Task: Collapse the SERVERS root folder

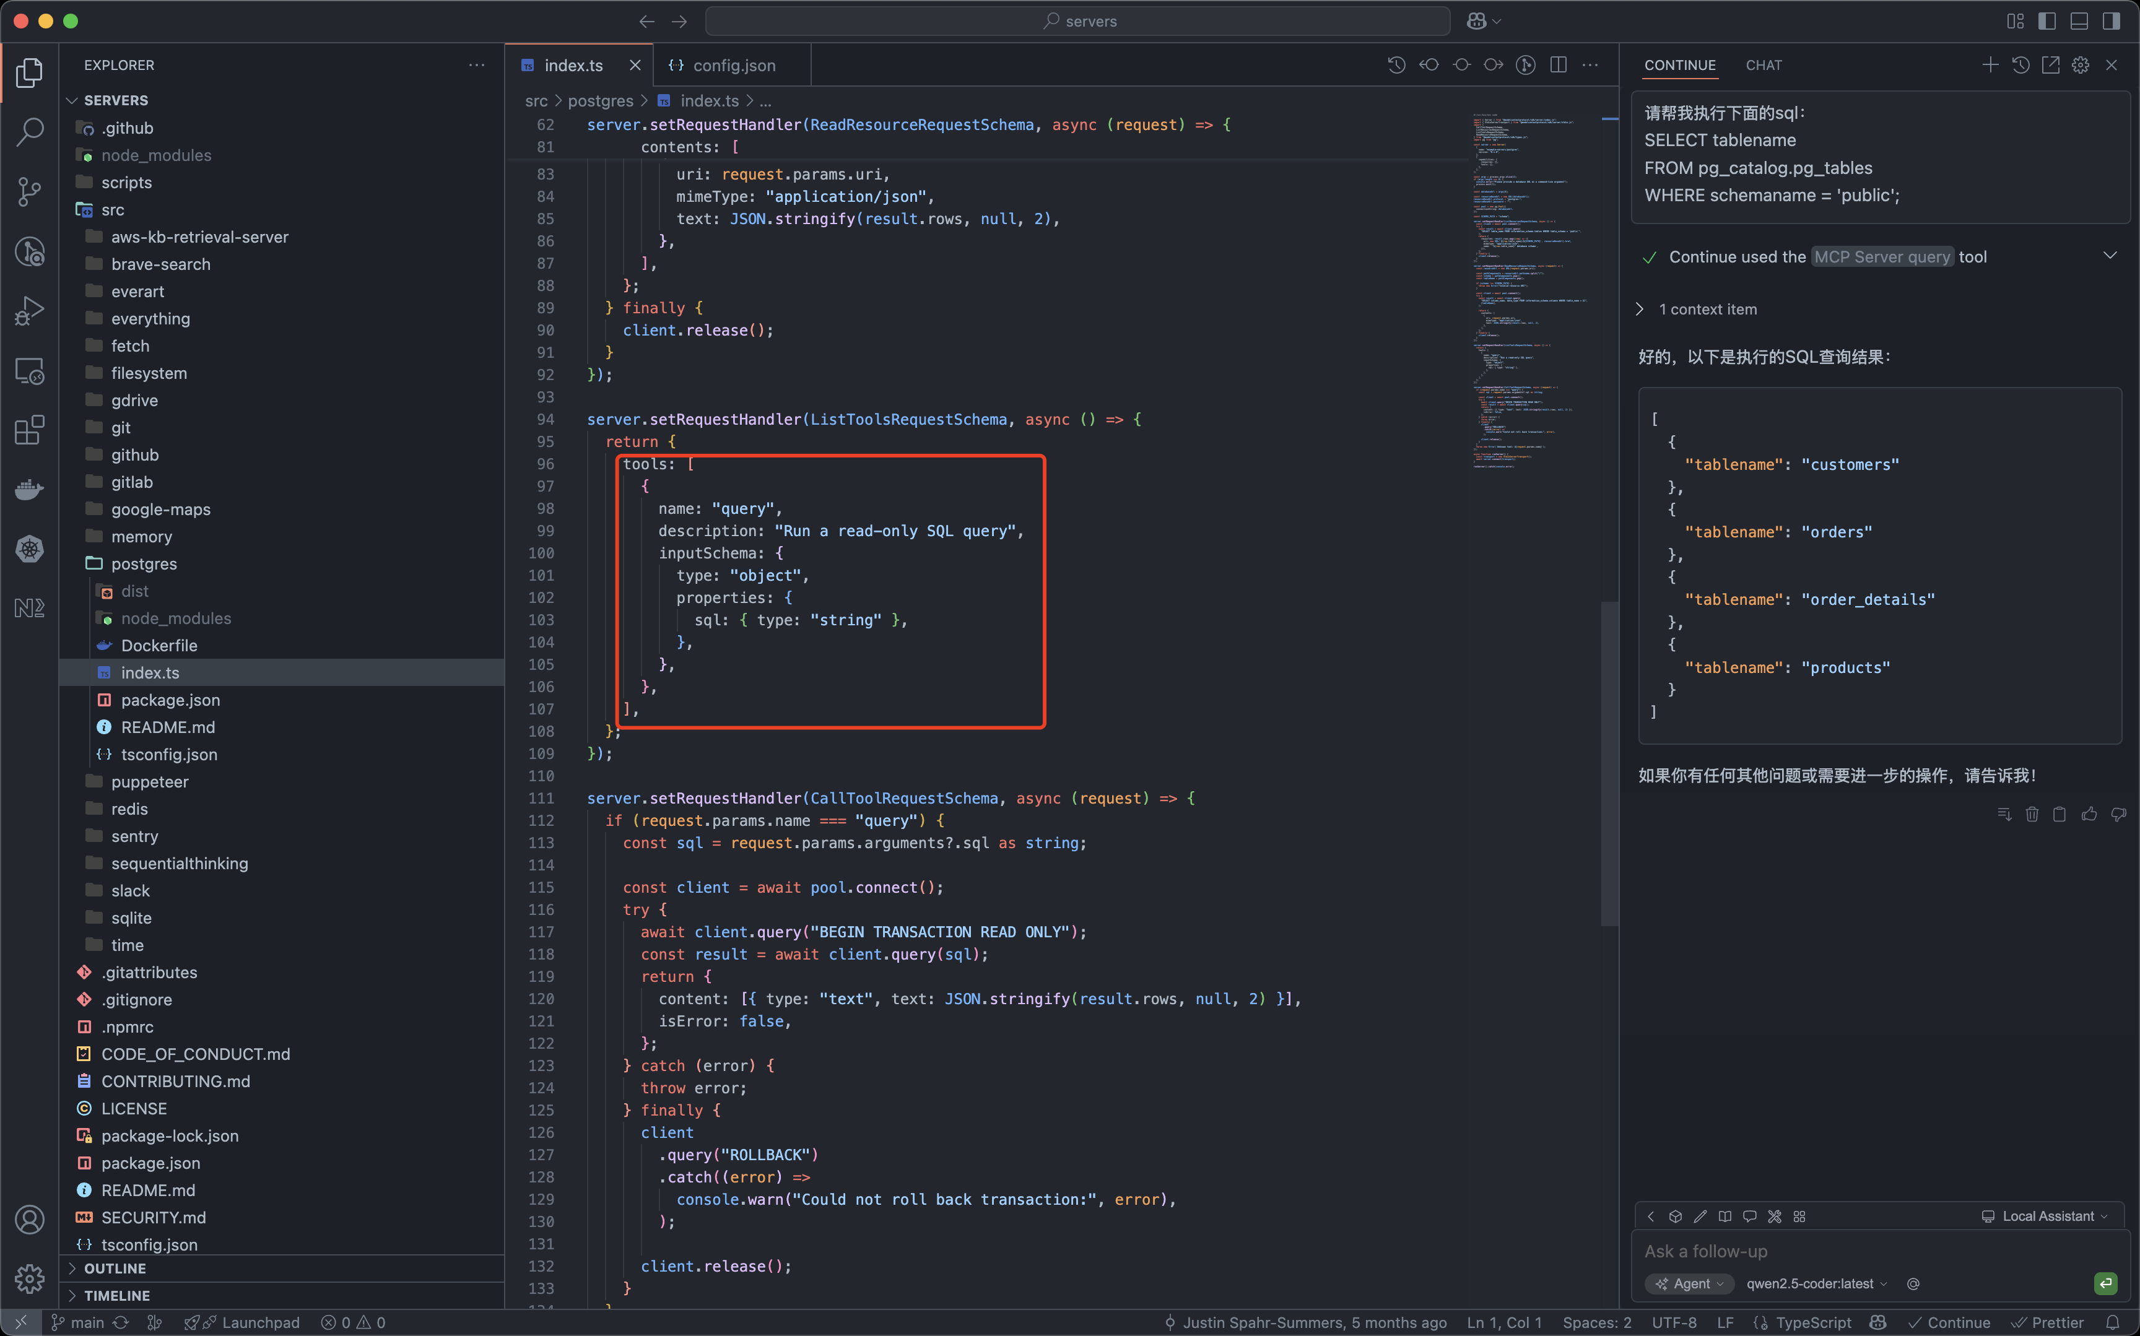Action: [283, 101]
